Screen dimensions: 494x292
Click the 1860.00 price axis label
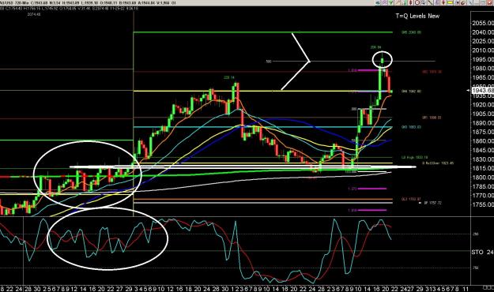point(483,141)
